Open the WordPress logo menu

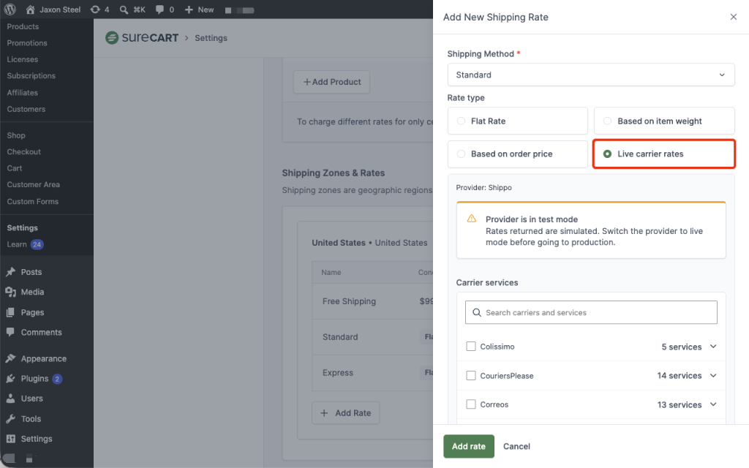(x=10, y=10)
